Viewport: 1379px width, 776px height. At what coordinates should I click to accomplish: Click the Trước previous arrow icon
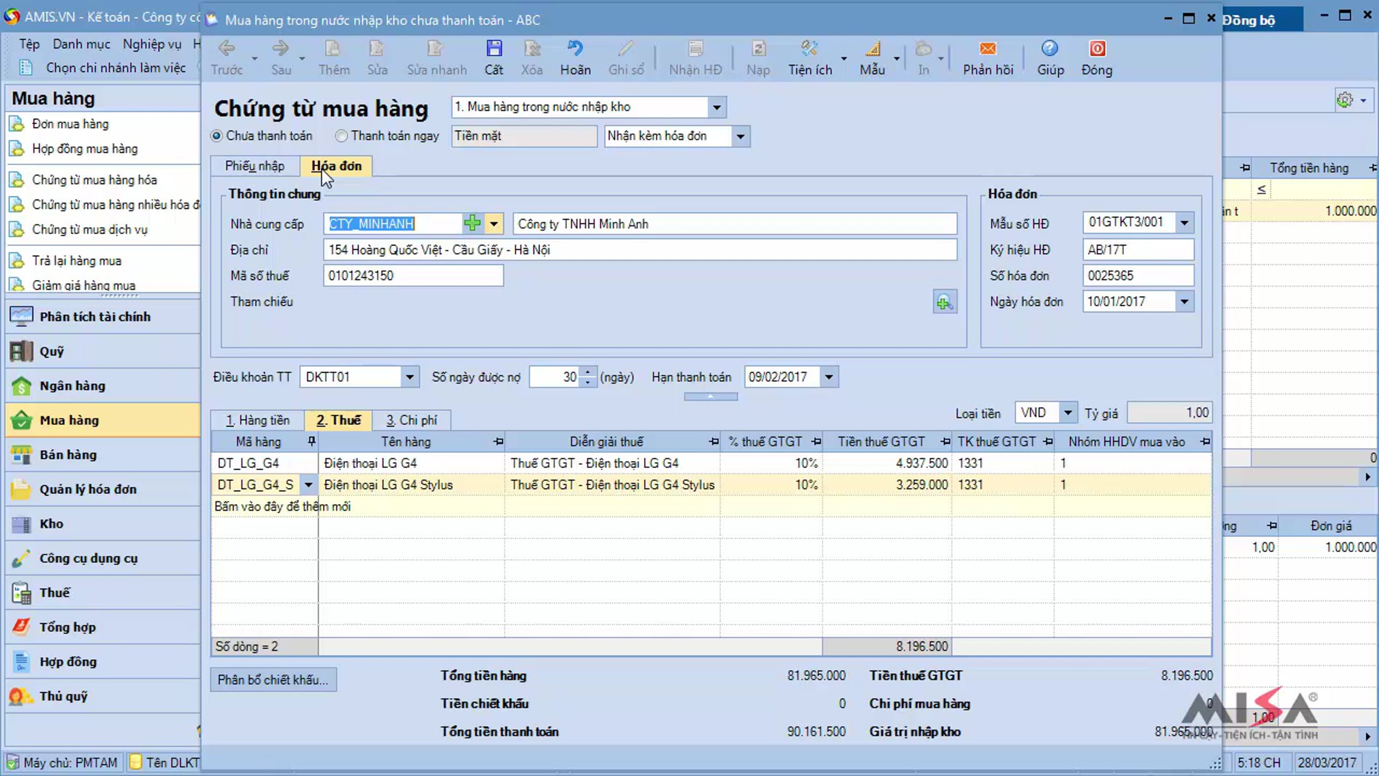pyautogui.click(x=226, y=49)
